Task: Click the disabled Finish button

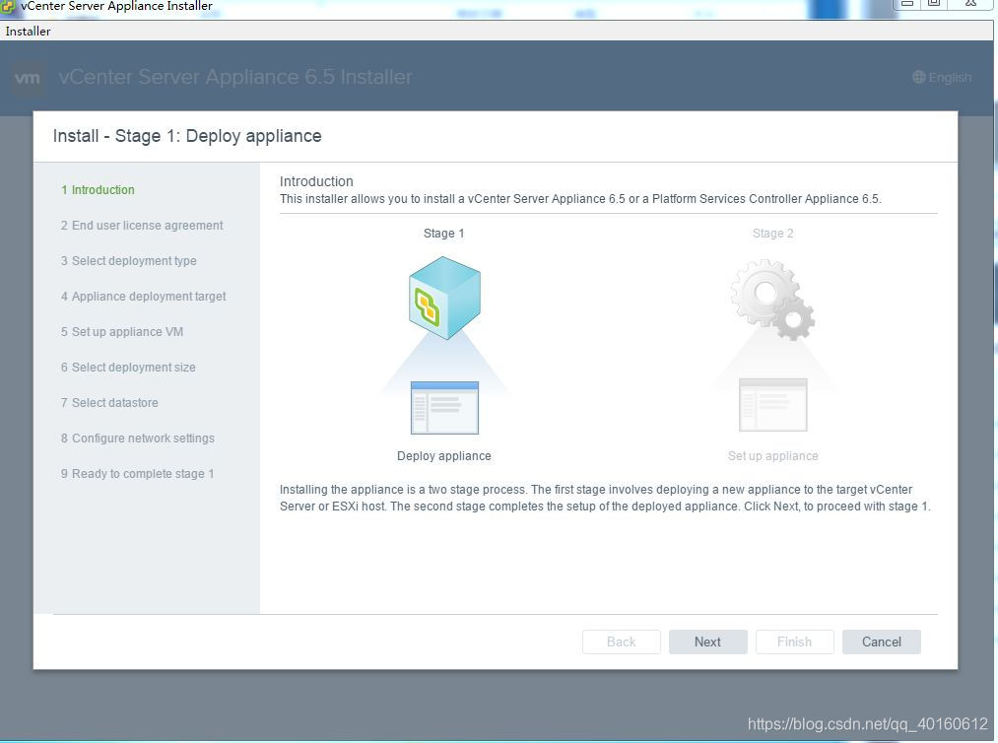Action: [794, 642]
